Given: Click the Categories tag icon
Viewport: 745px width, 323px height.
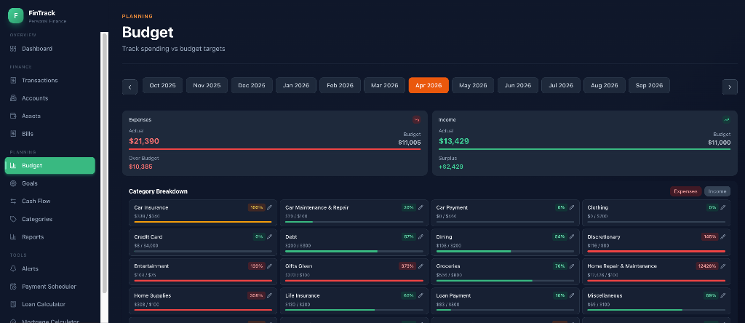Looking at the screenshot, I should 13,219.
